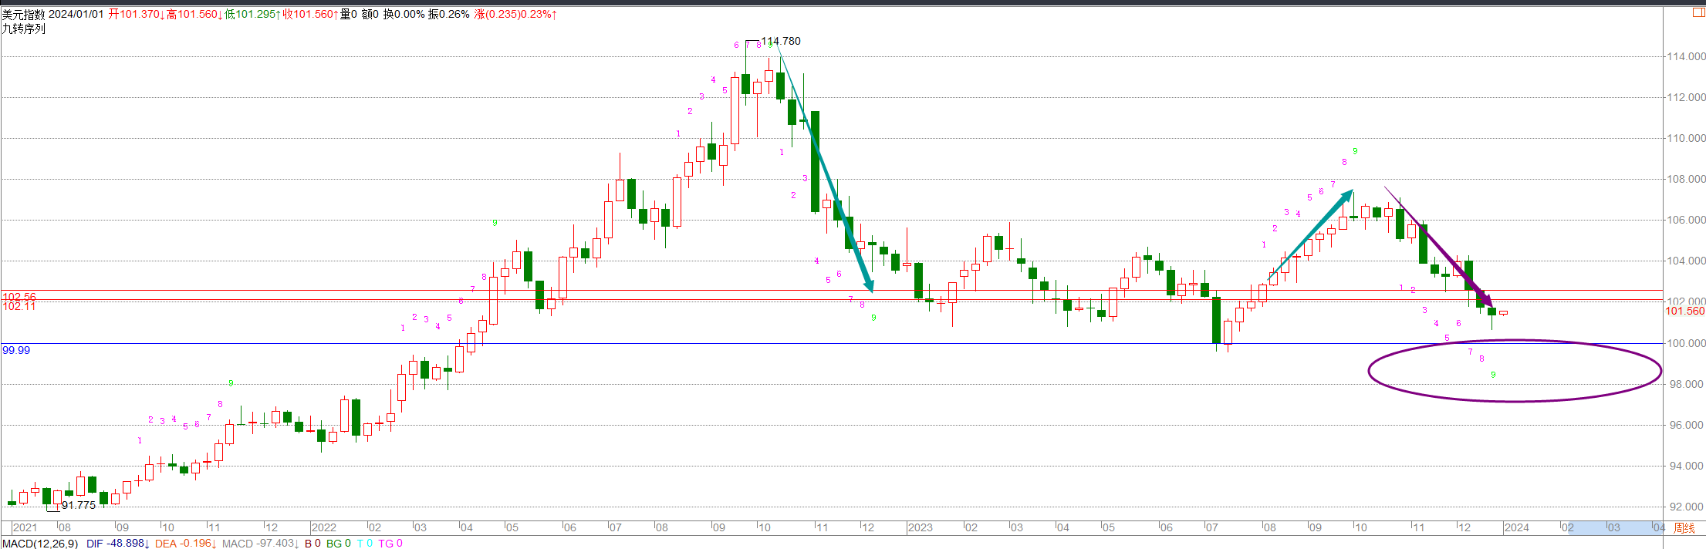The image size is (1706, 549).
Task: Click the red 101.560 current price tag
Action: coord(1685,311)
